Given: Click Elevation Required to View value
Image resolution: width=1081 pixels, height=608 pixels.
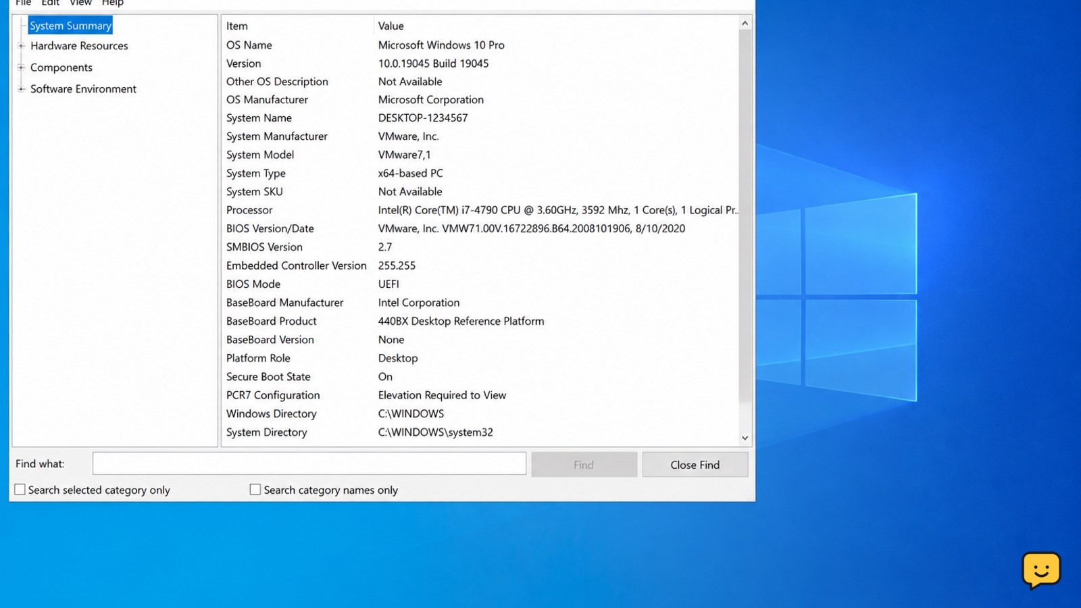Looking at the screenshot, I should point(442,395).
